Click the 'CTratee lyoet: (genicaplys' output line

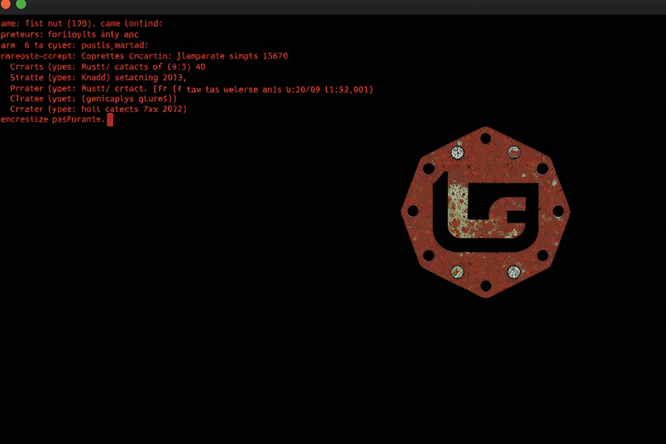click(x=93, y=98)
